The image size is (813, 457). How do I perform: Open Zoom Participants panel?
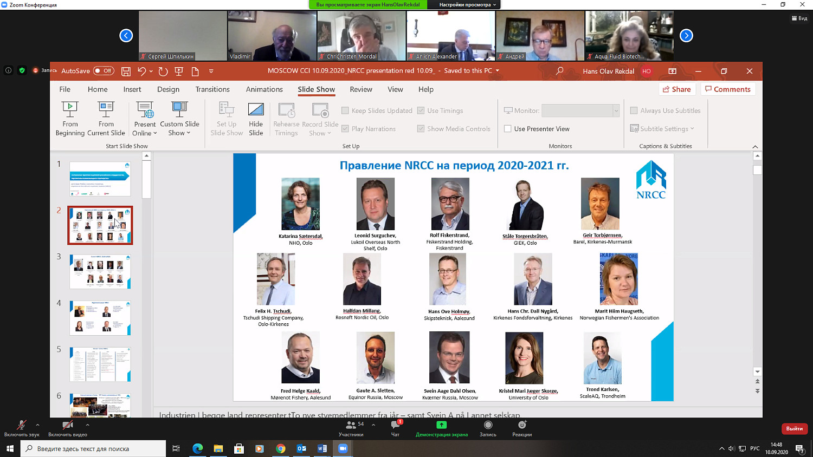pyautogui.click(x=351, y=428)
